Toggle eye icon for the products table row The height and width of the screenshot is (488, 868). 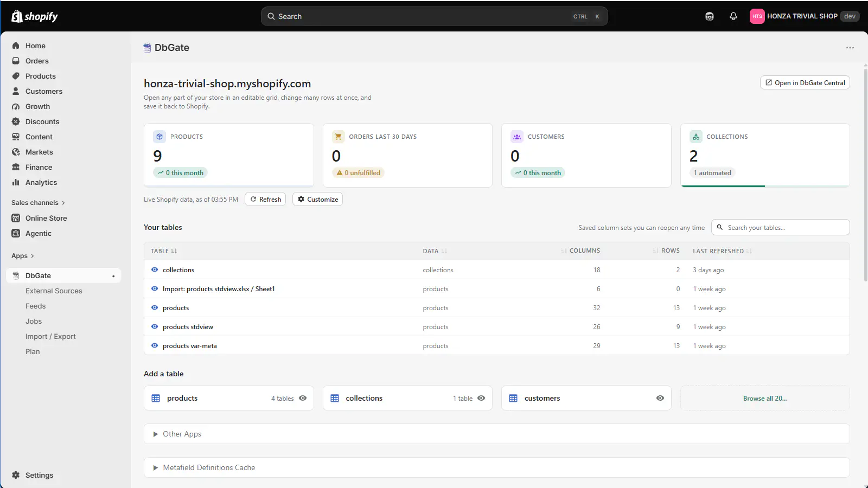[x=155, y=307]
